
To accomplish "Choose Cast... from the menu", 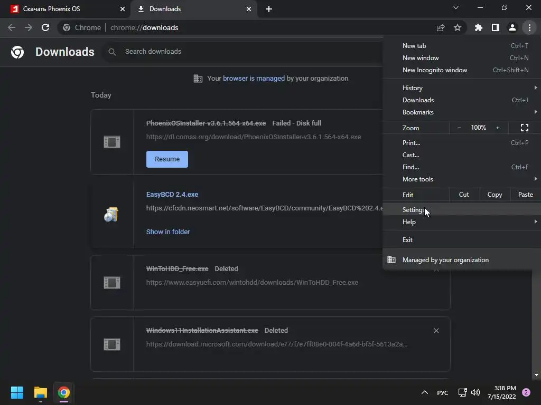I will coord(462,155).
